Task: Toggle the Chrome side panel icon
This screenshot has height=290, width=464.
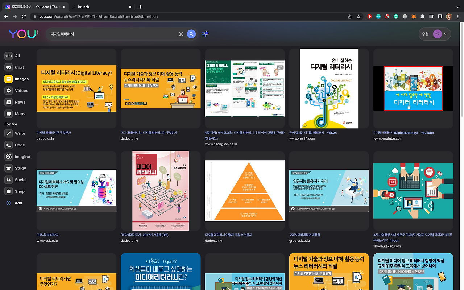Action: pos(440,17)
